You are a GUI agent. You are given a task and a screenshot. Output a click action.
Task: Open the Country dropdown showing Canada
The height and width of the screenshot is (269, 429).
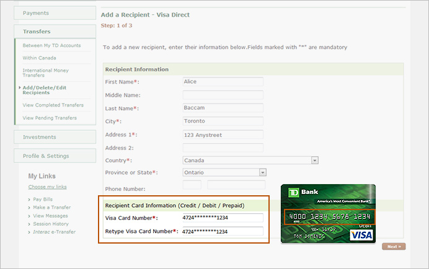(x=250, y=161)
